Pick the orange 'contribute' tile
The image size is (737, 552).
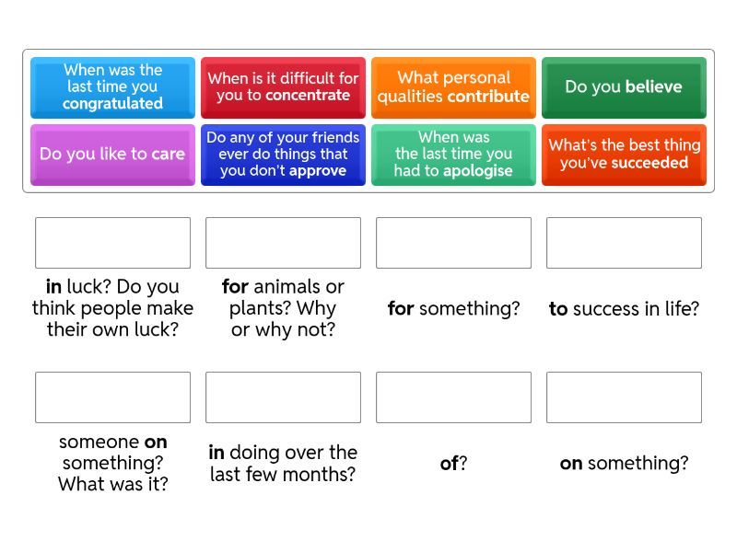(x=453, y=87)
